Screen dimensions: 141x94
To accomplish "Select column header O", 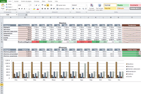I will pos(132,17).
